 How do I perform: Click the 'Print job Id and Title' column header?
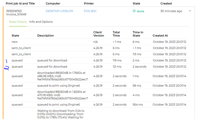click(20, 3)
